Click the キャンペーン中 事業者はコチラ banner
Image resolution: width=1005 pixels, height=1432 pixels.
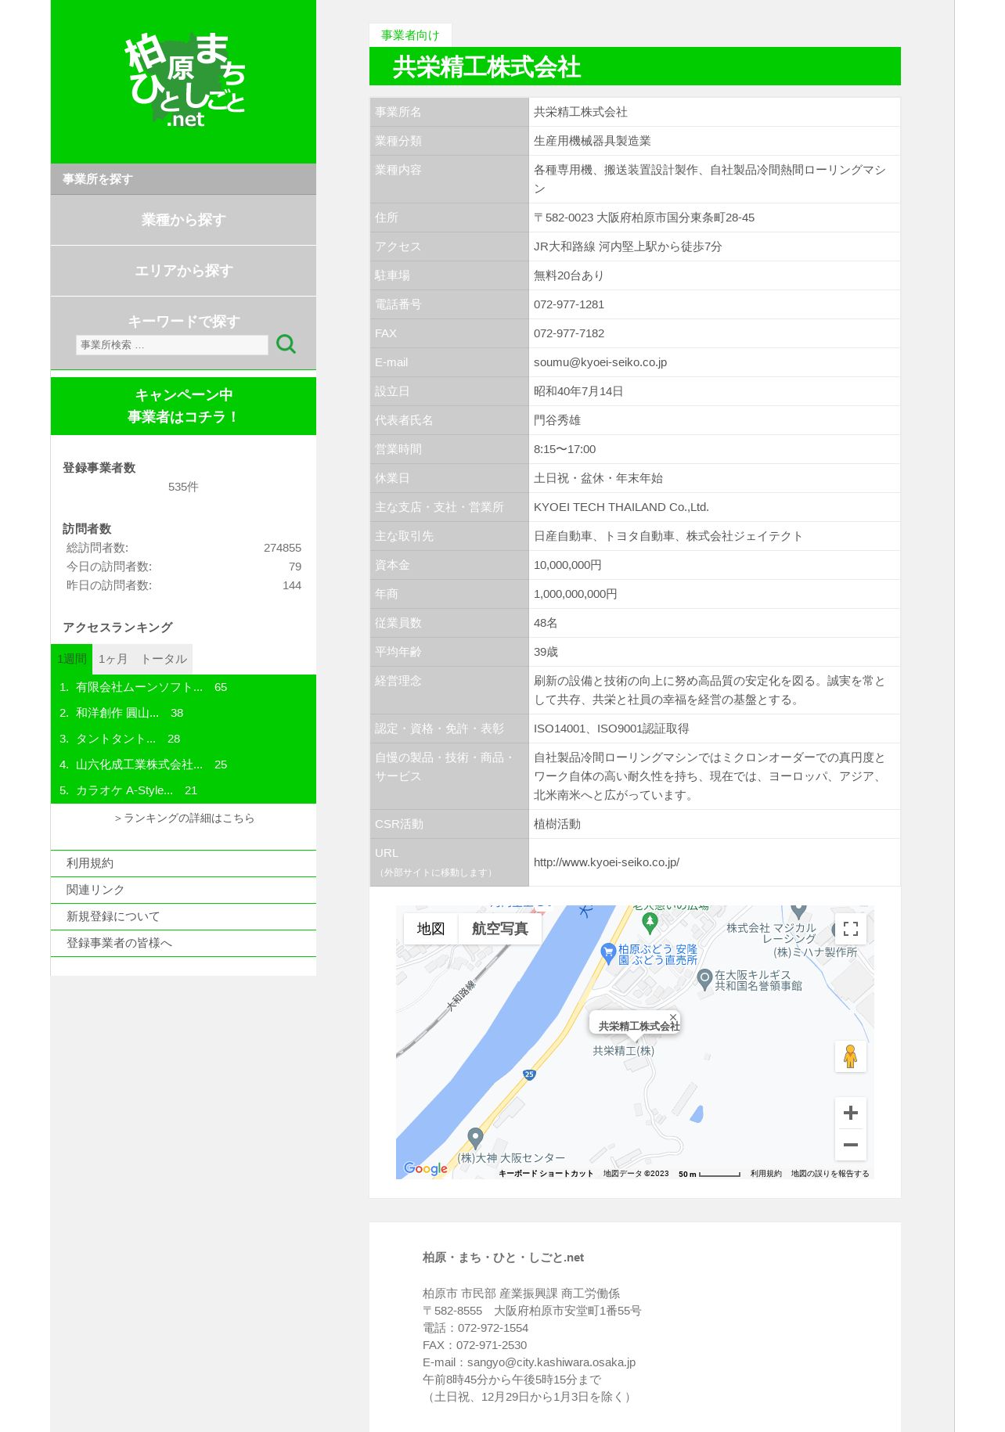tap(183, 406)
